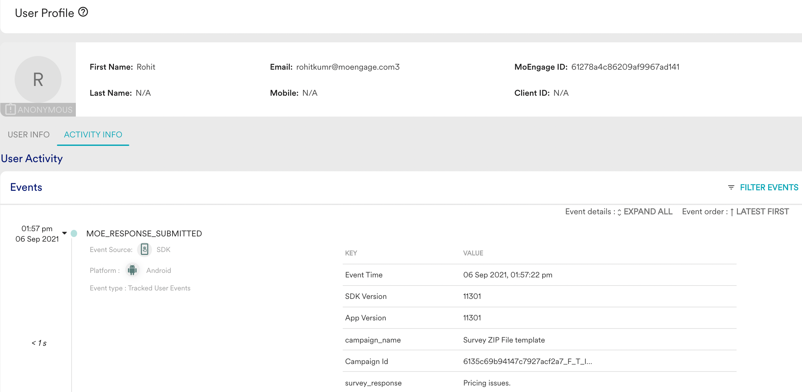Collapse the MOE_RESPONSE_SUBMITTED event caret
The height and width of the screenshot is (392, 802).
(x=64, y=233)
